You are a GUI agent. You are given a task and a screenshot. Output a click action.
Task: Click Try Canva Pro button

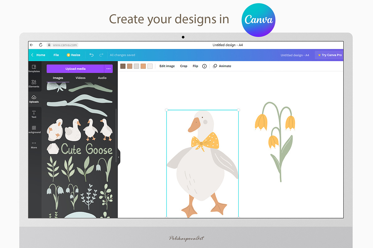(329, 55)
